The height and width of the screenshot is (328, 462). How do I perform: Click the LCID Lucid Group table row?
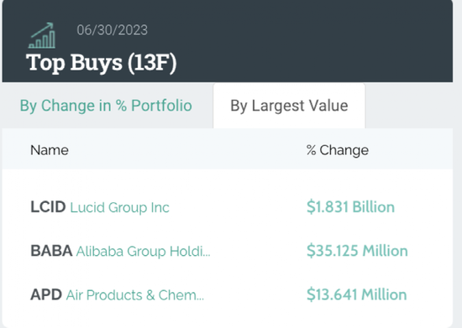click(x=228, y=207)
